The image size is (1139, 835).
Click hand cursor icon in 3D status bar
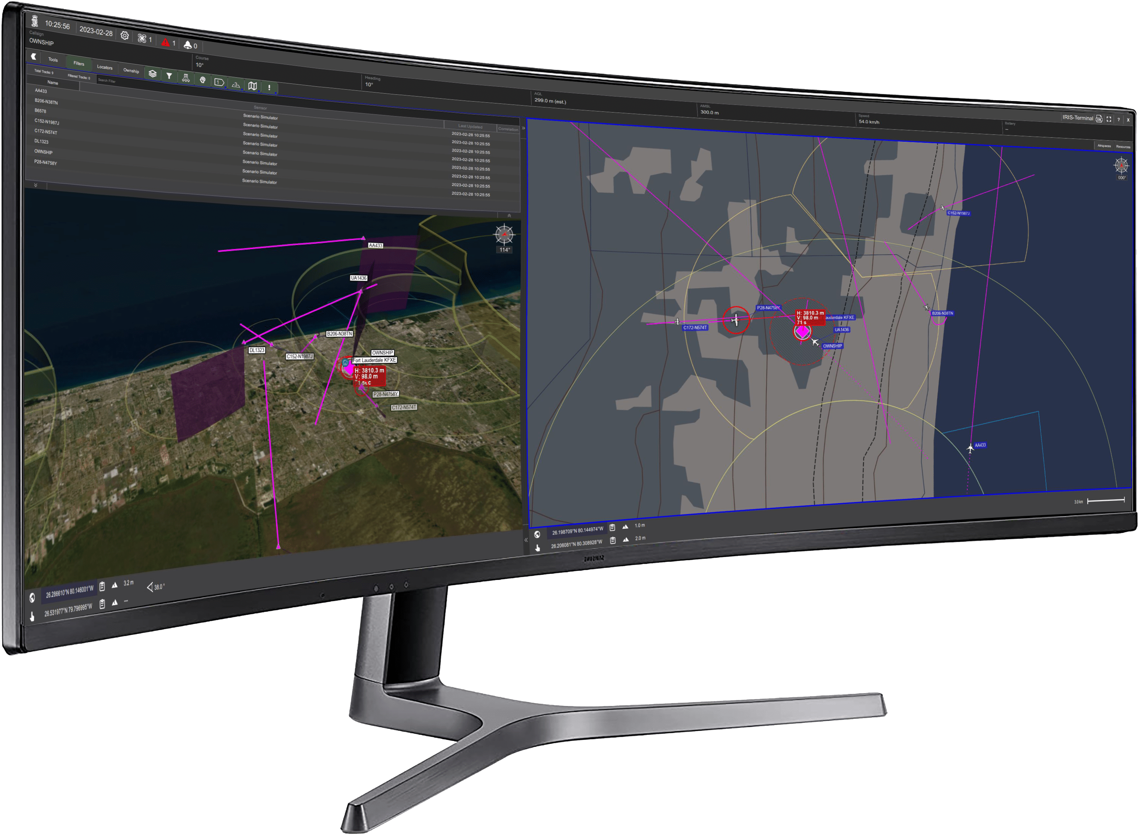[x=32, y=616]
